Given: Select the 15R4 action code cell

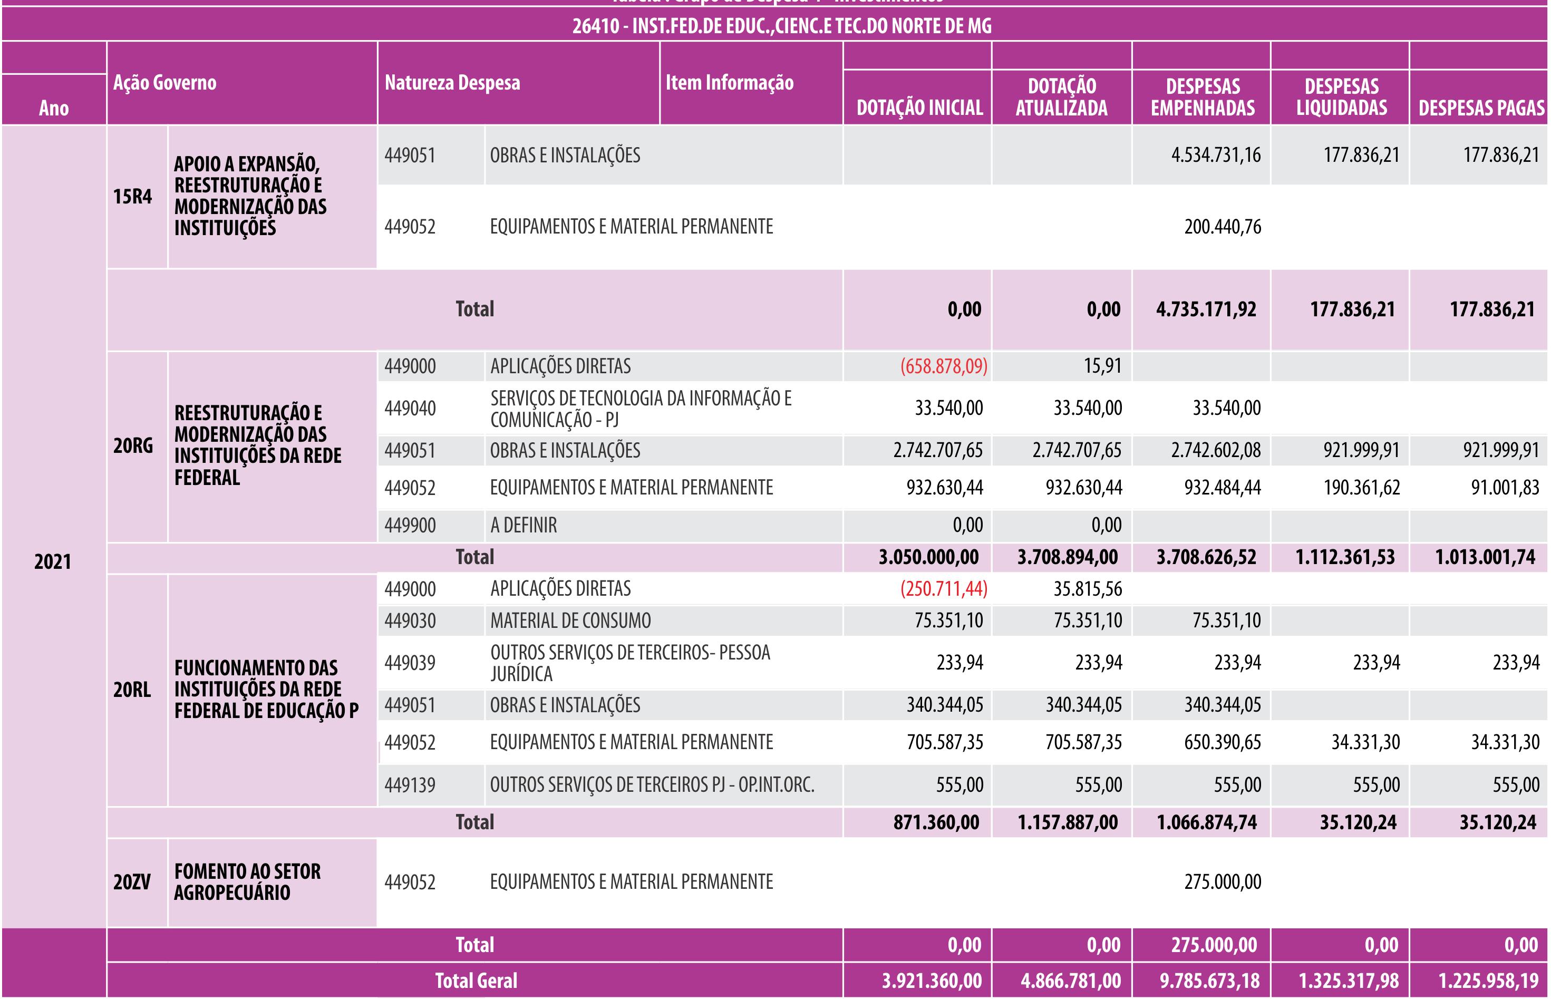Looking at the screenshot, I should [132, 196].
